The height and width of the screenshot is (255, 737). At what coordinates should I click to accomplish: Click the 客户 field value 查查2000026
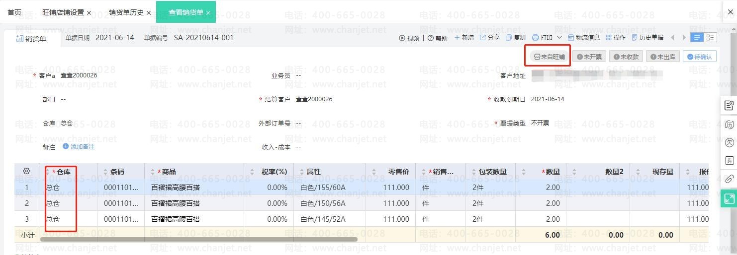(79, 75)
